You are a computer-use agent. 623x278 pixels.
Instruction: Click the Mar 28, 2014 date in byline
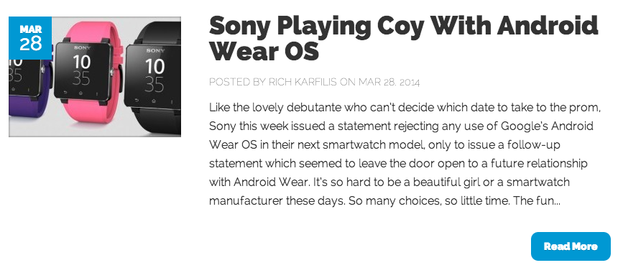389,82
